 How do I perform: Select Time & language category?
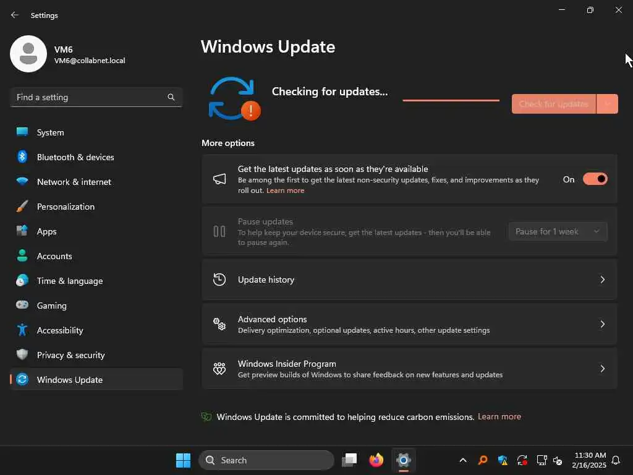point(96,280)
